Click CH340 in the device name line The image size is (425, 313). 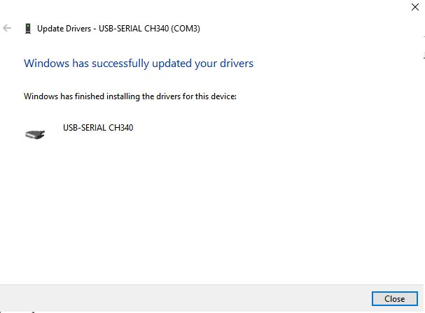[121, 128]
